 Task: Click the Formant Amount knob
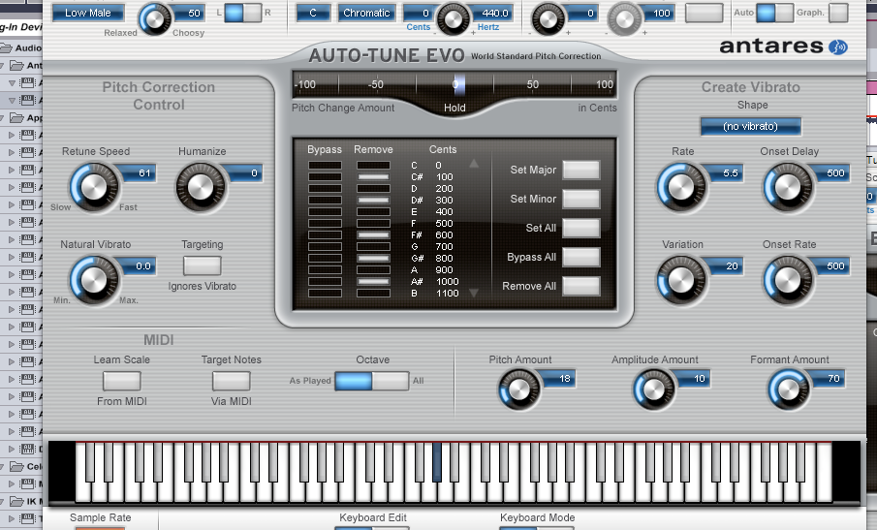click(788, 390)
